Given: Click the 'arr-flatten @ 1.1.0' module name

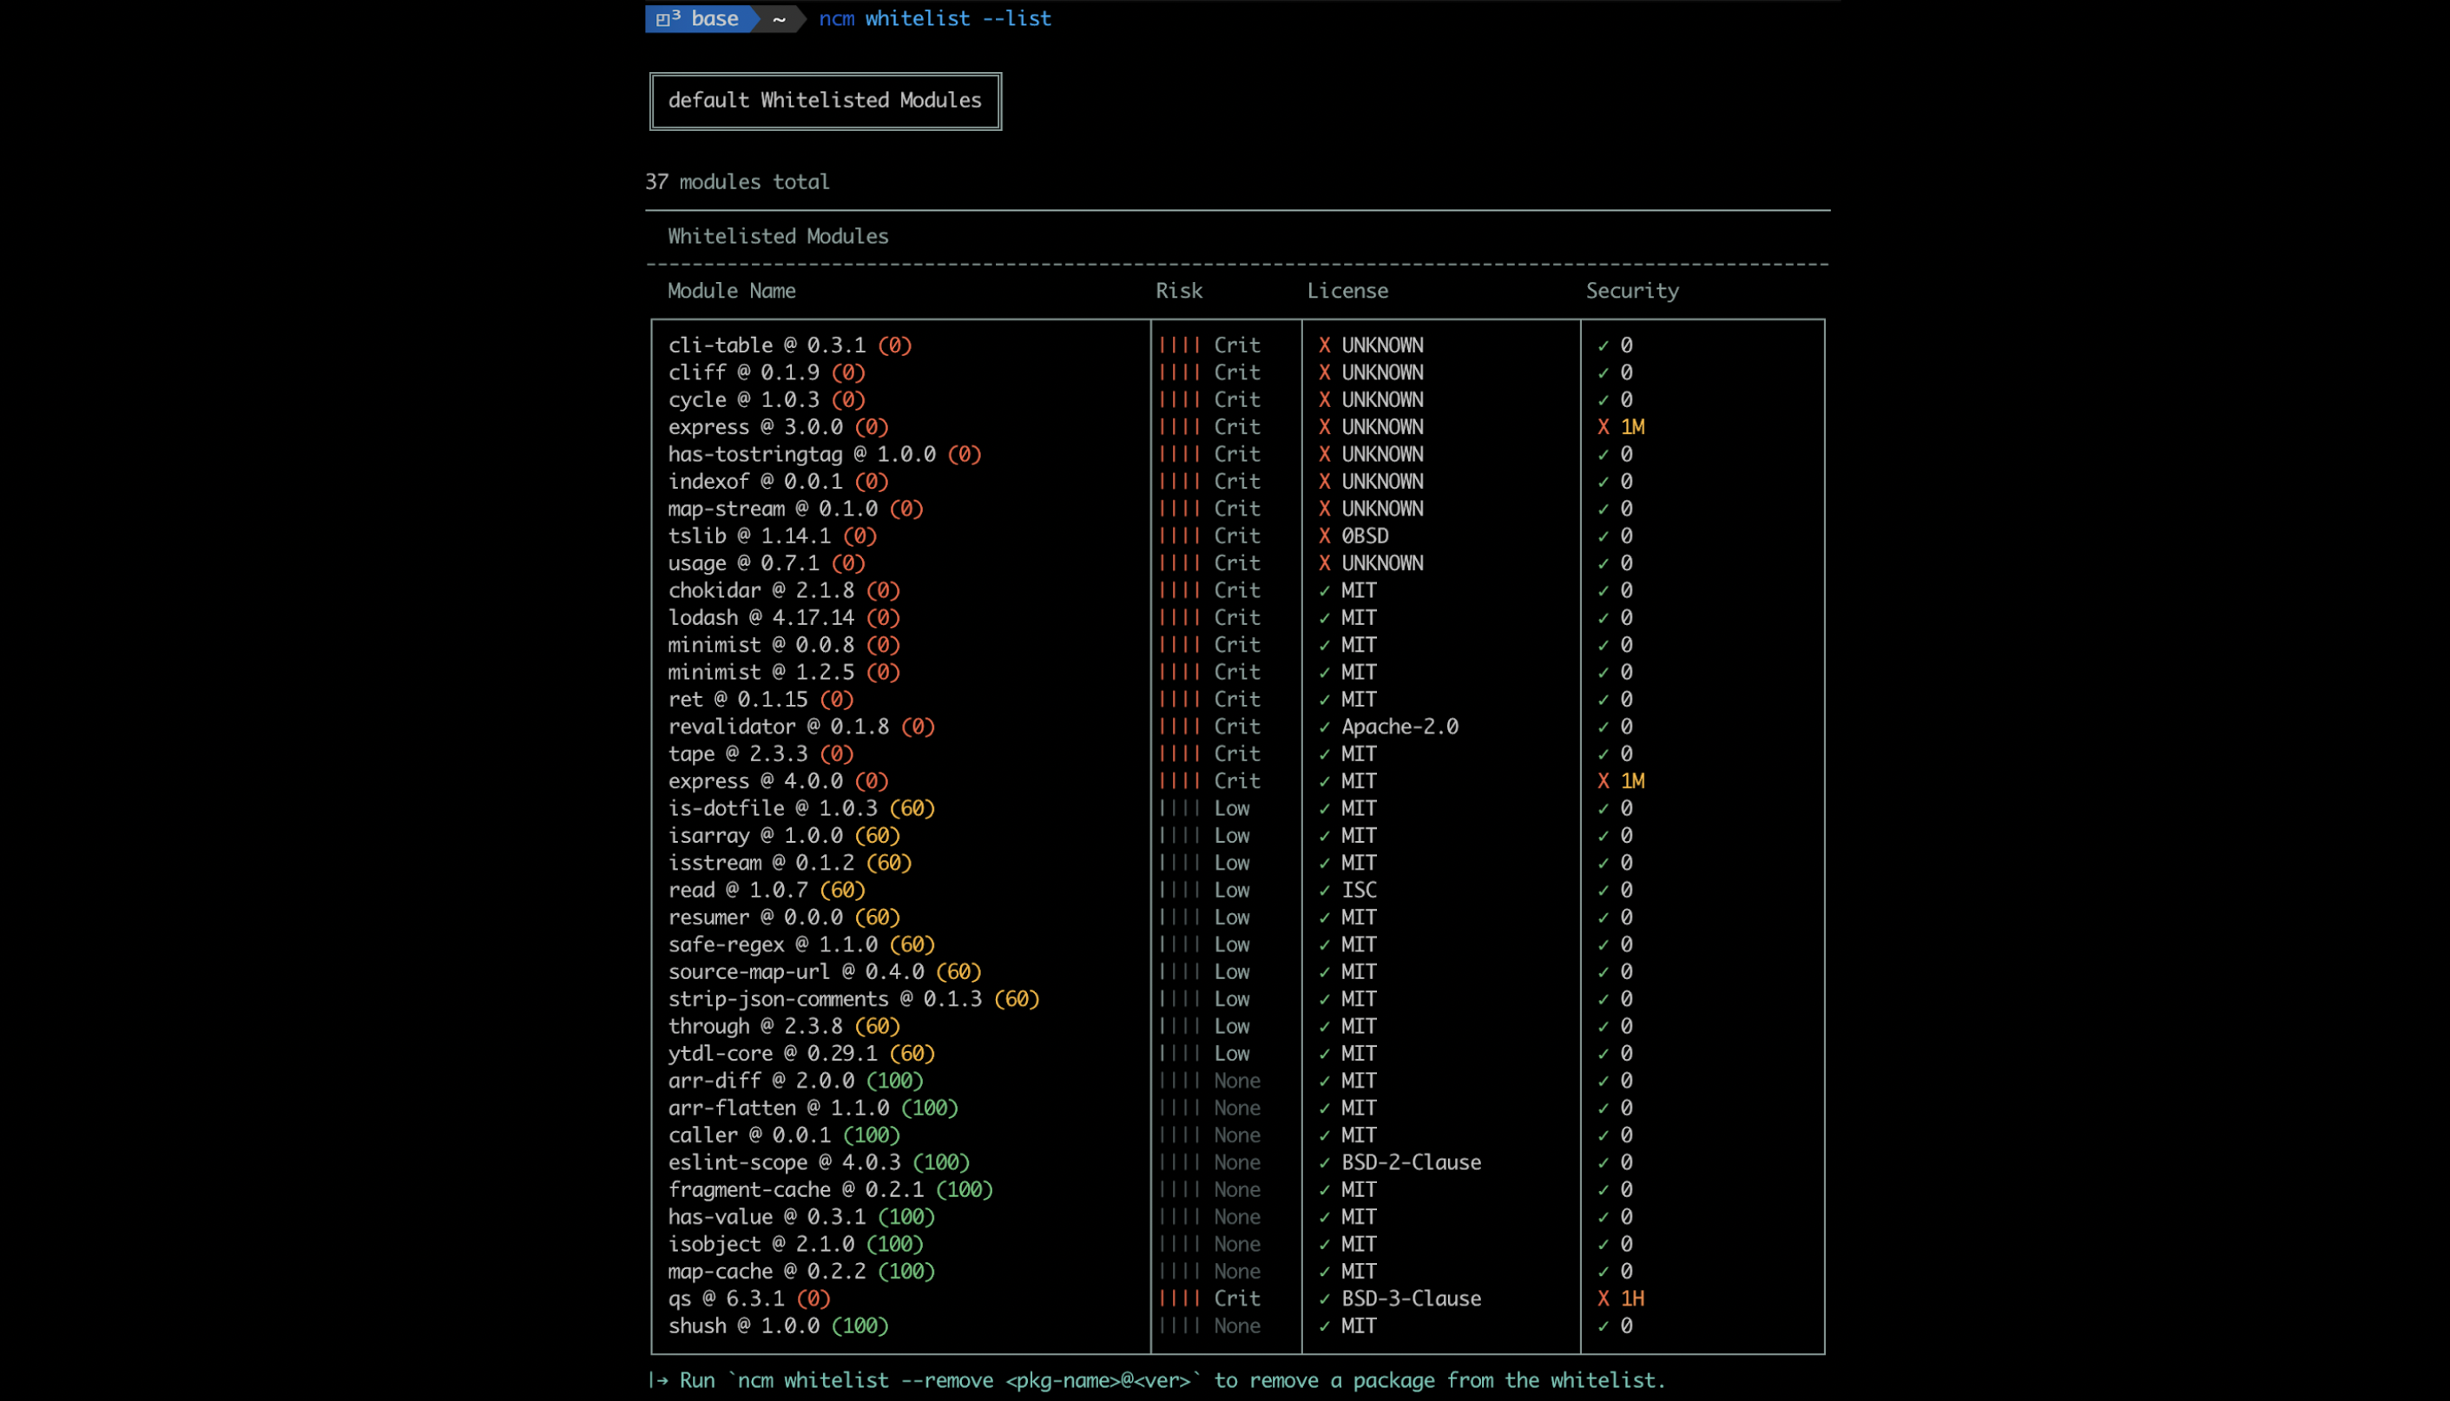Looking at the screenshot, I should coord(779,1108).
